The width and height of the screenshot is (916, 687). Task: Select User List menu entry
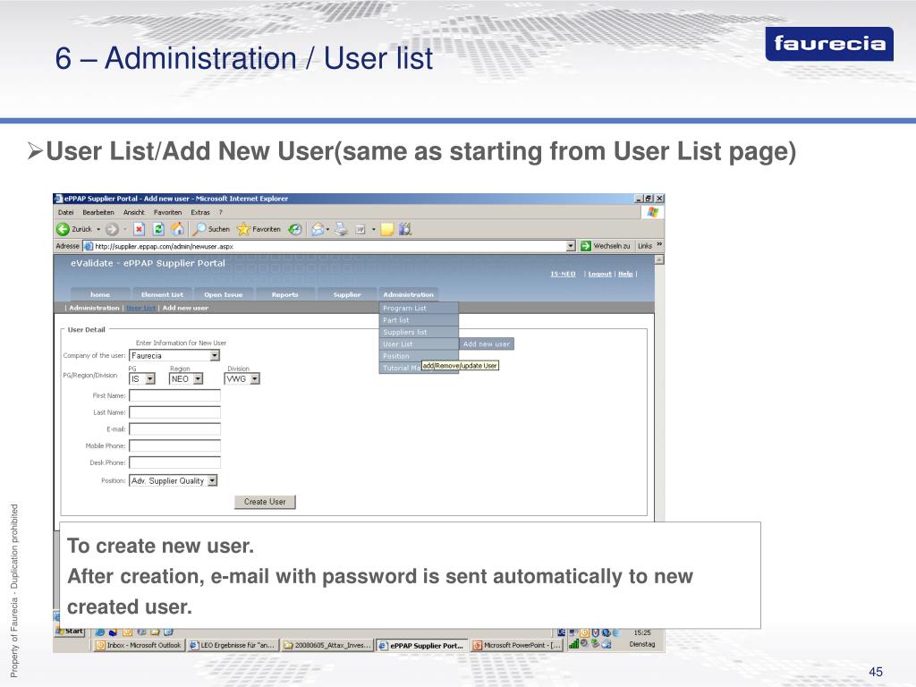coord(419,344)
